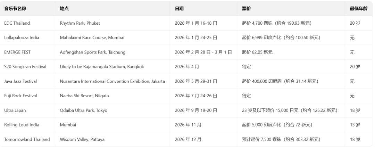Click the 最低年龄 column header
This screenshot has width=375, height=148.
[358, 9]
